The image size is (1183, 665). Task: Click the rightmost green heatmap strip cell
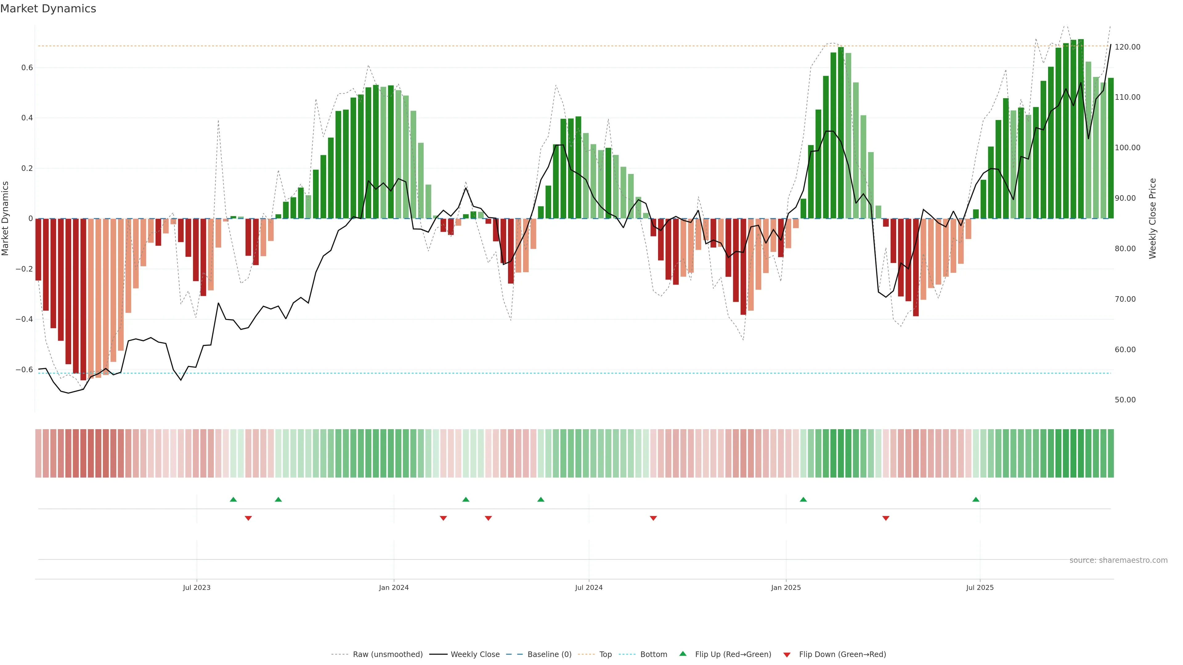pos(1110,453)
